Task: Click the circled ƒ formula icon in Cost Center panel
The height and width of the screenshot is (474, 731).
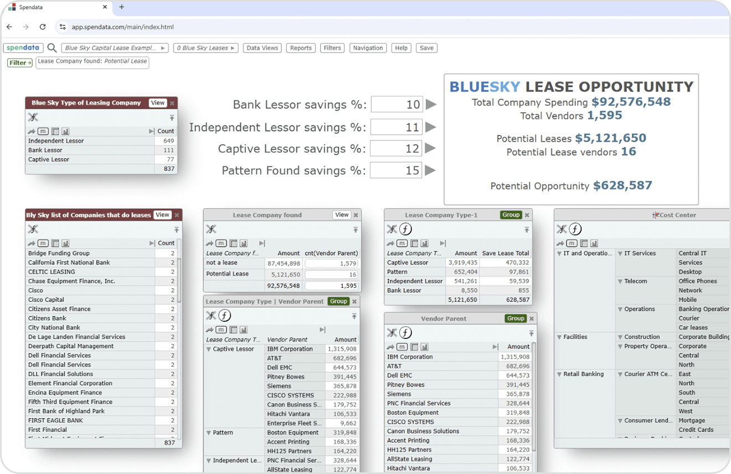Action: [x=575, y=228]
